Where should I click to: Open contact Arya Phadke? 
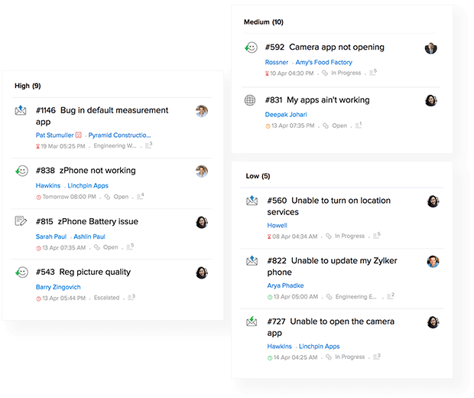[x=285, y=285]
